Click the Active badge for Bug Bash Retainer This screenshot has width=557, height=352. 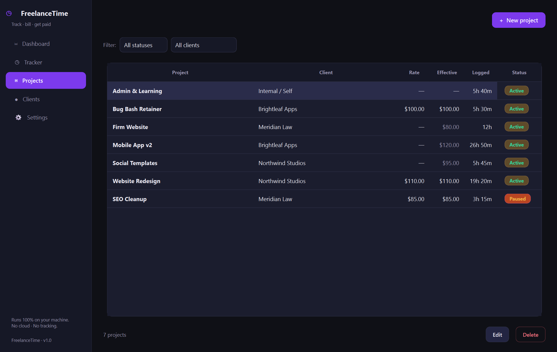(517, 109)
